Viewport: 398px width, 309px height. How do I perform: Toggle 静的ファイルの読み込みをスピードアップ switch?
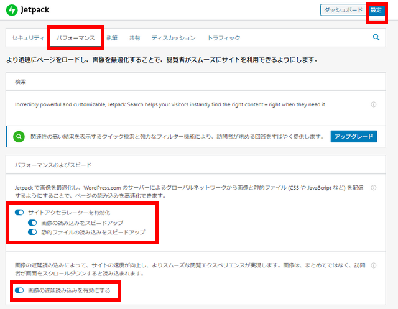click(x=32, y=232)
